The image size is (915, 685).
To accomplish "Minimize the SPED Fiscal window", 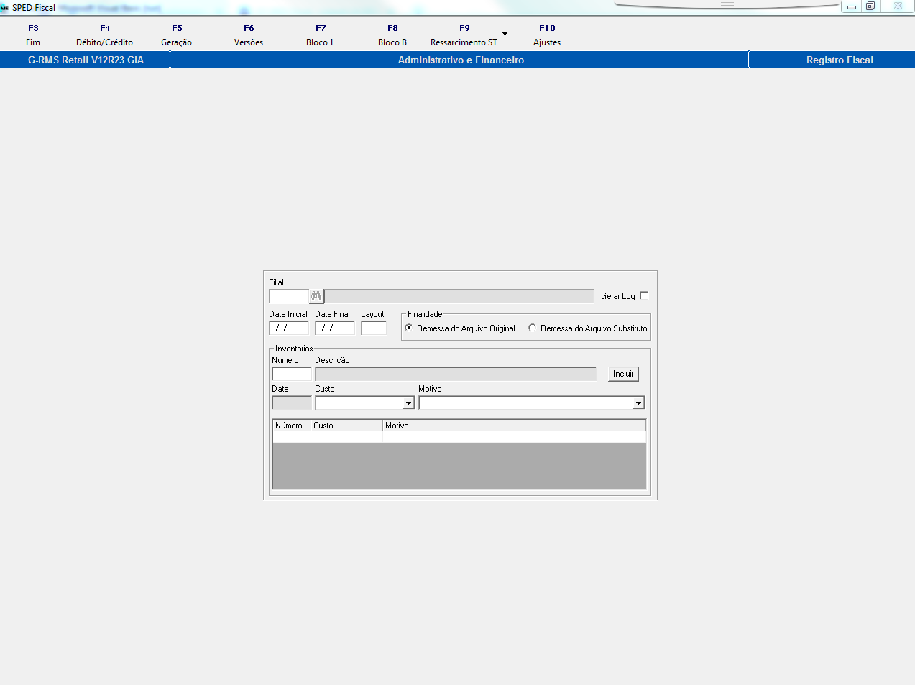I will (x=851, y=6).
